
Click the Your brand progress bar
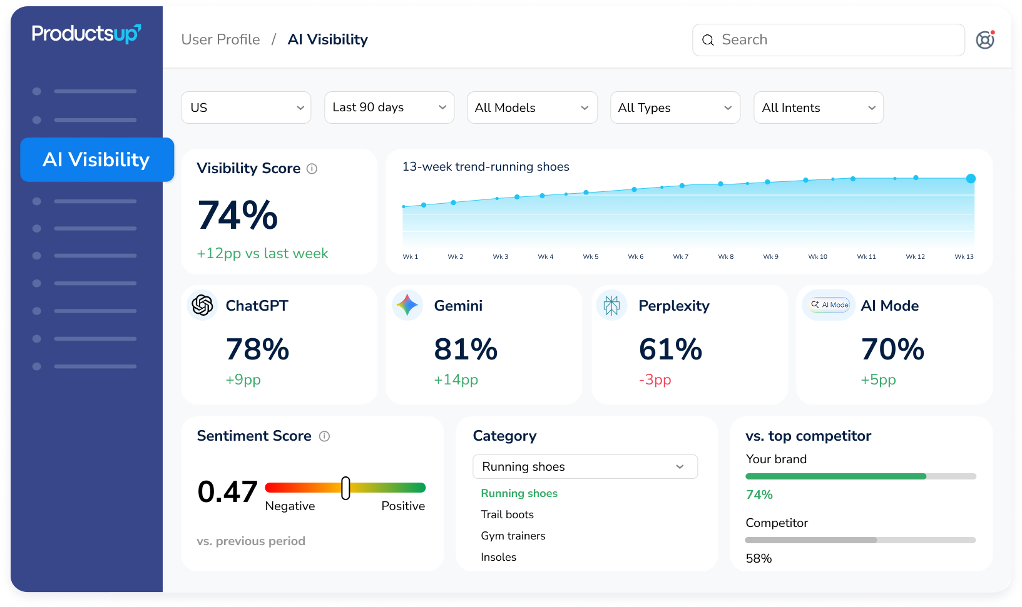(x=861, y=476)
